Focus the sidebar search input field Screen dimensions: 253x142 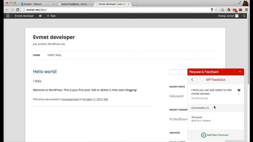click(x=178, y=72)
